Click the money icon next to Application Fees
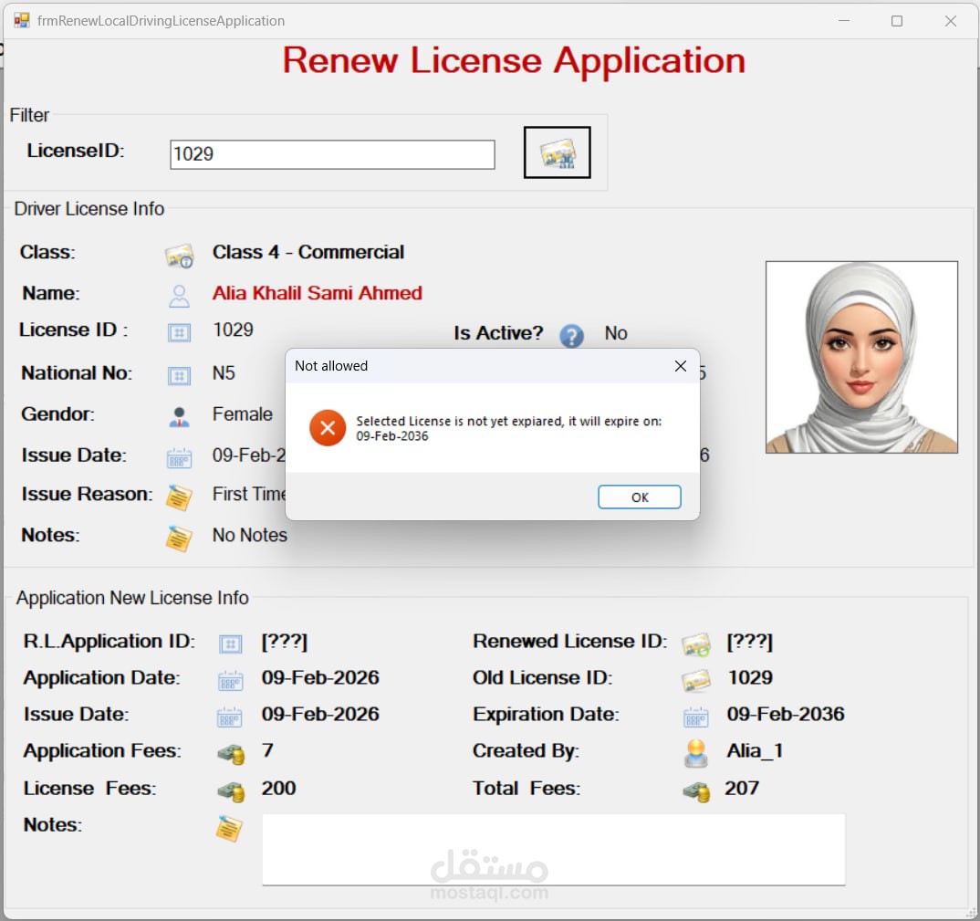The width and height of the screenshot is (980, 921). click(x=230, y=754)
